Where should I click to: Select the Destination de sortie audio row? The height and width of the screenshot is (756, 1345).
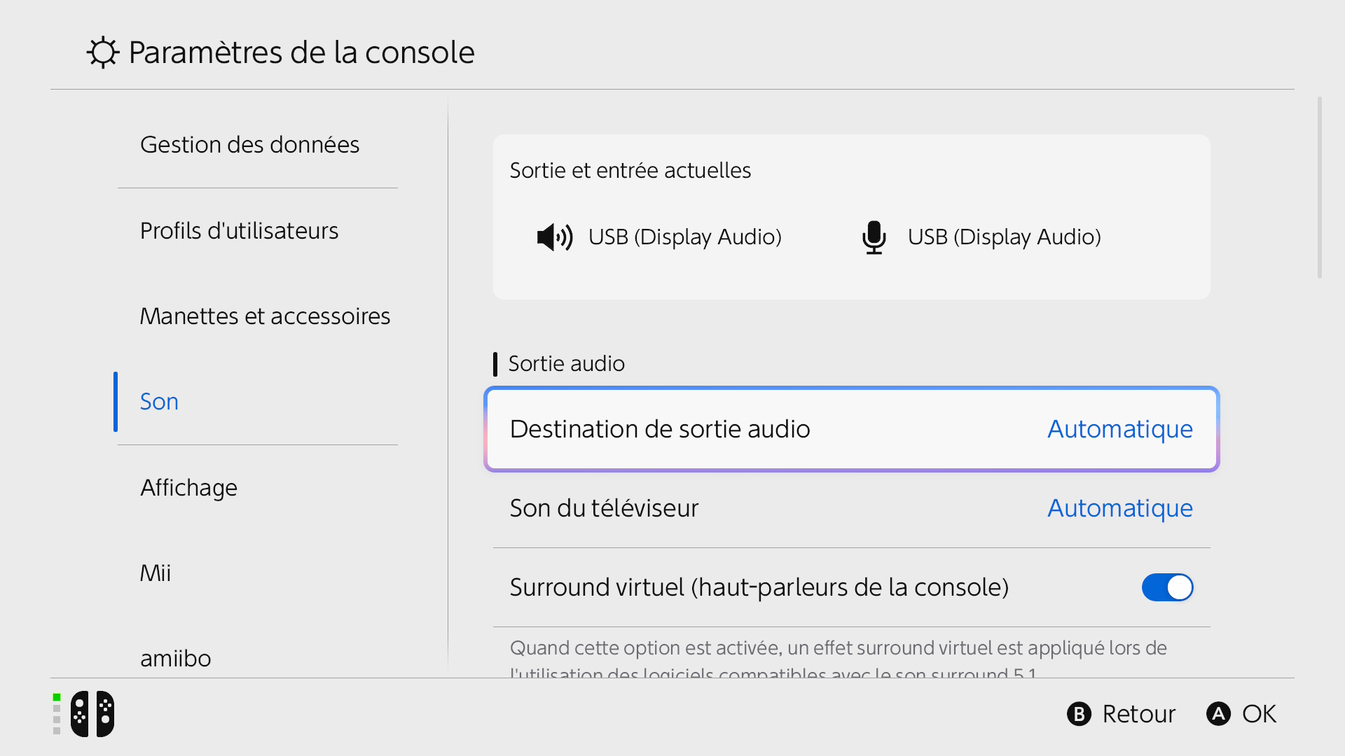click(851, 429)
